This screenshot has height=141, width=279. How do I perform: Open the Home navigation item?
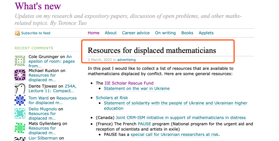pos(94,33)
